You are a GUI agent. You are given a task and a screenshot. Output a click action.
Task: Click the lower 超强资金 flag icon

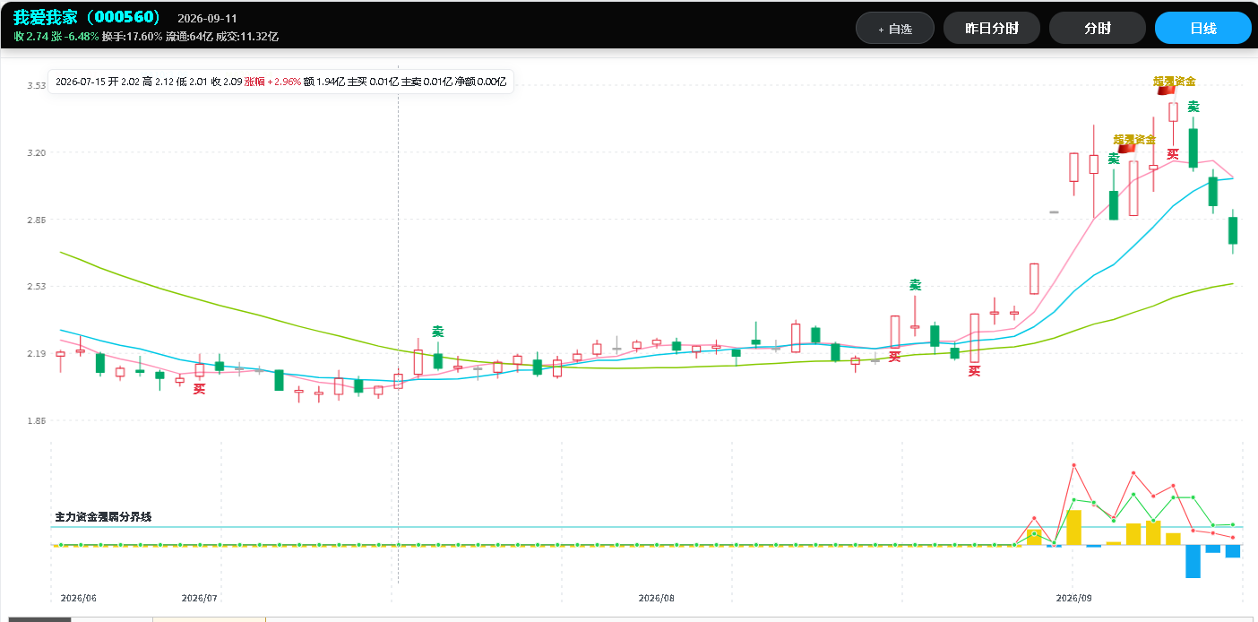[x=1126, y=148]
